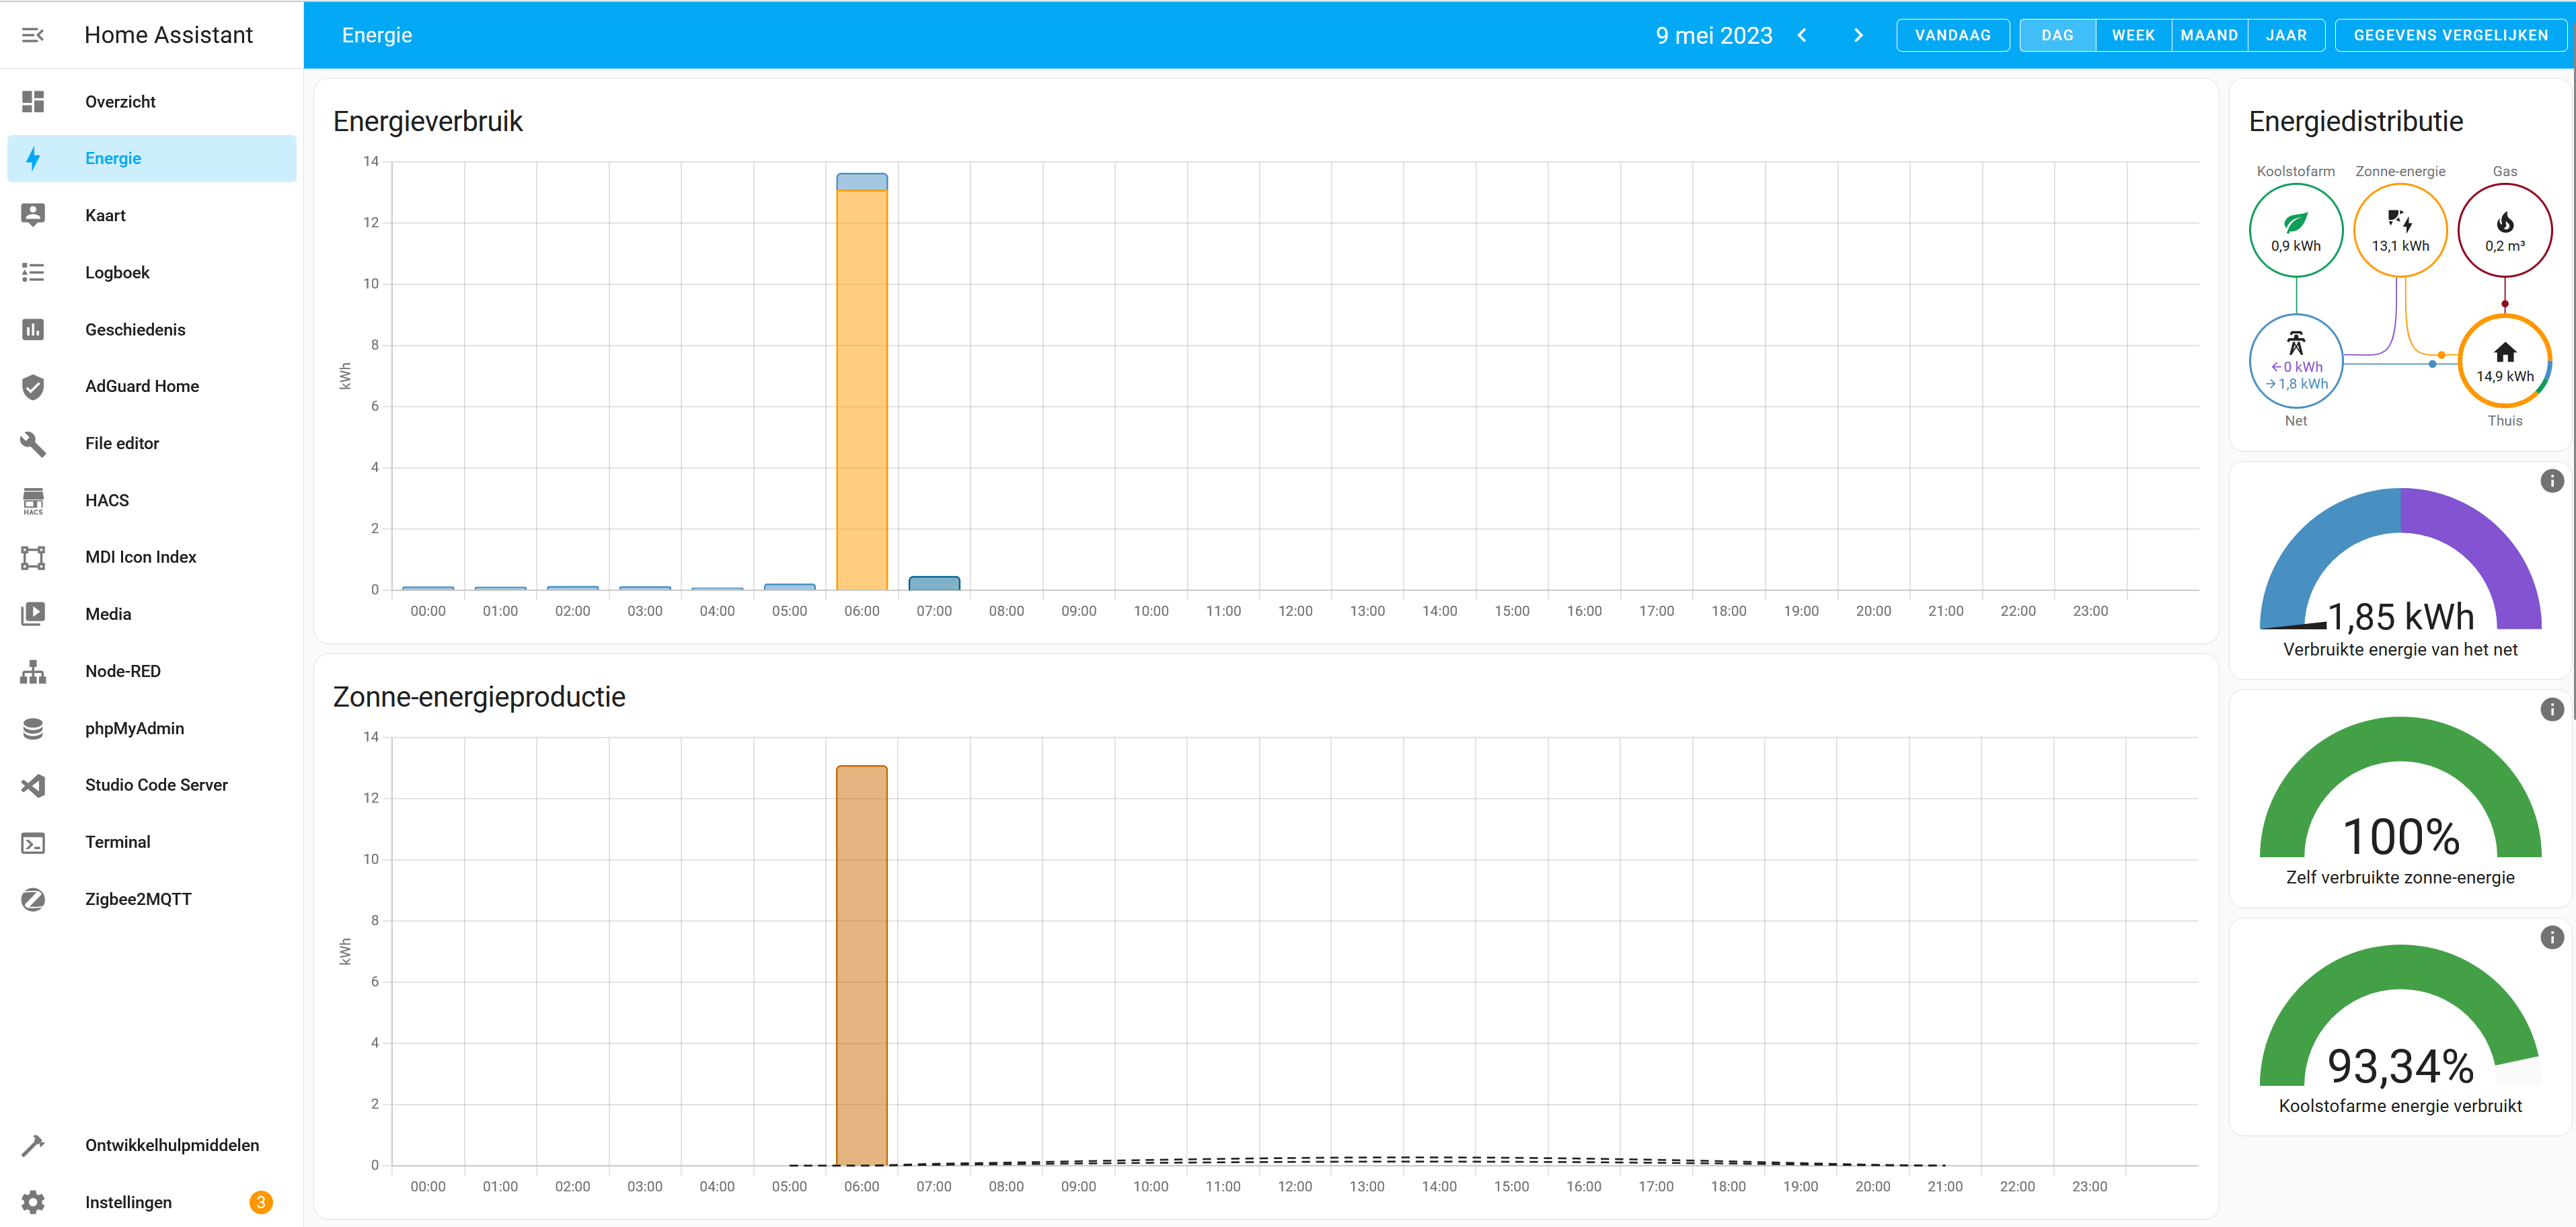
Task: Click the Thuis 14,9 kWh circle
Action: pyautogui.click(x=2504, y=361)
